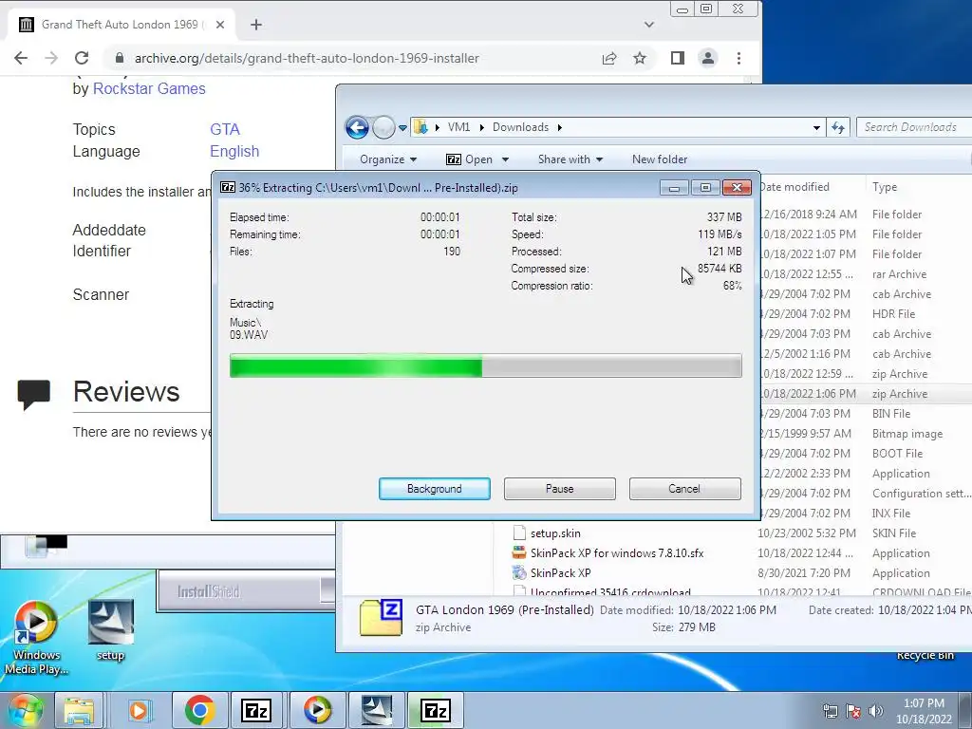Click Explorer forward arrow button
The height and width of the screenshot is (729, 972).
(383, 128)
